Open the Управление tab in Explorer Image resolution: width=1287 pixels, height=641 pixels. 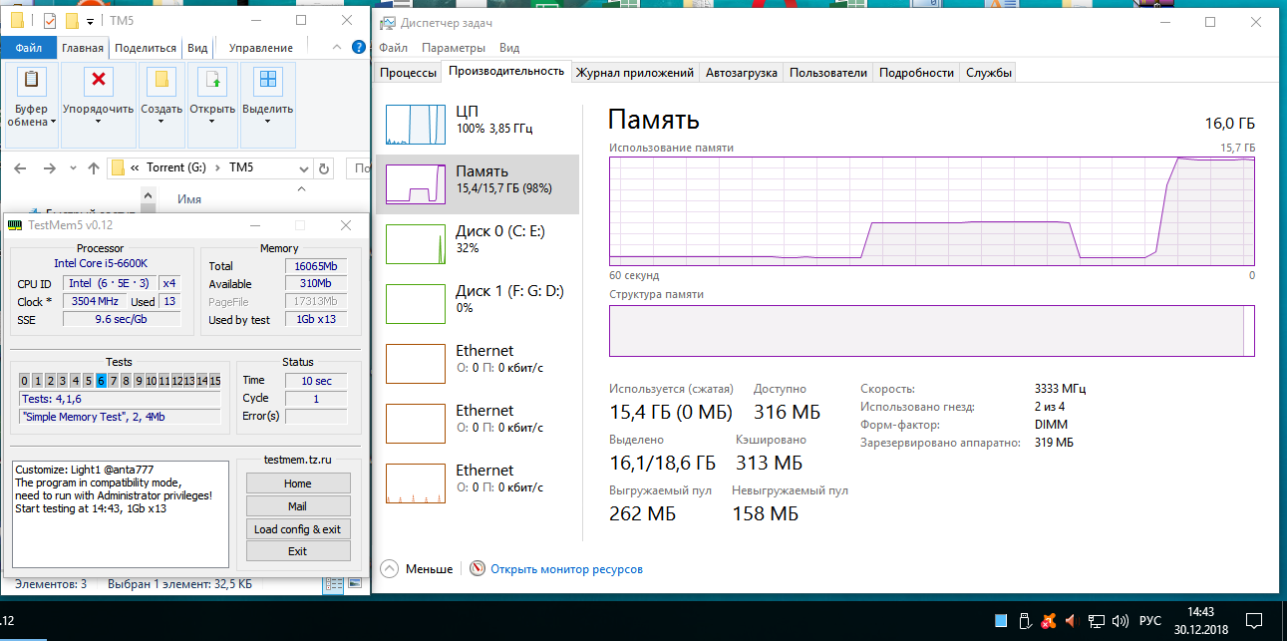click(260, 47)
